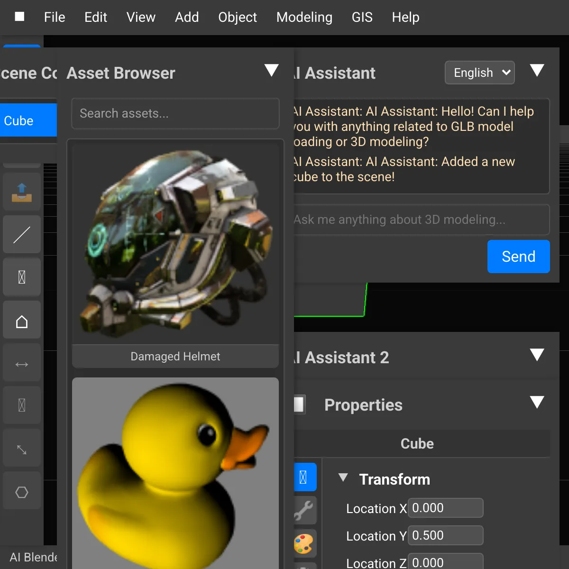Open the Modeling menu
This screenshot has width=569, height=569.
(x=304, y=17)
